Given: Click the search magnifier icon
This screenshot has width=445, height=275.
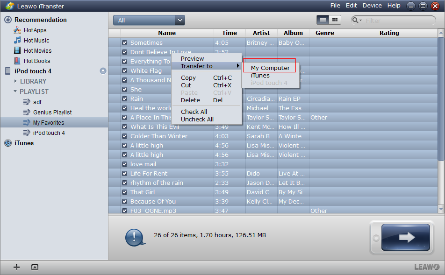Looking at the screenshot, I should click(x=355, y=20).
